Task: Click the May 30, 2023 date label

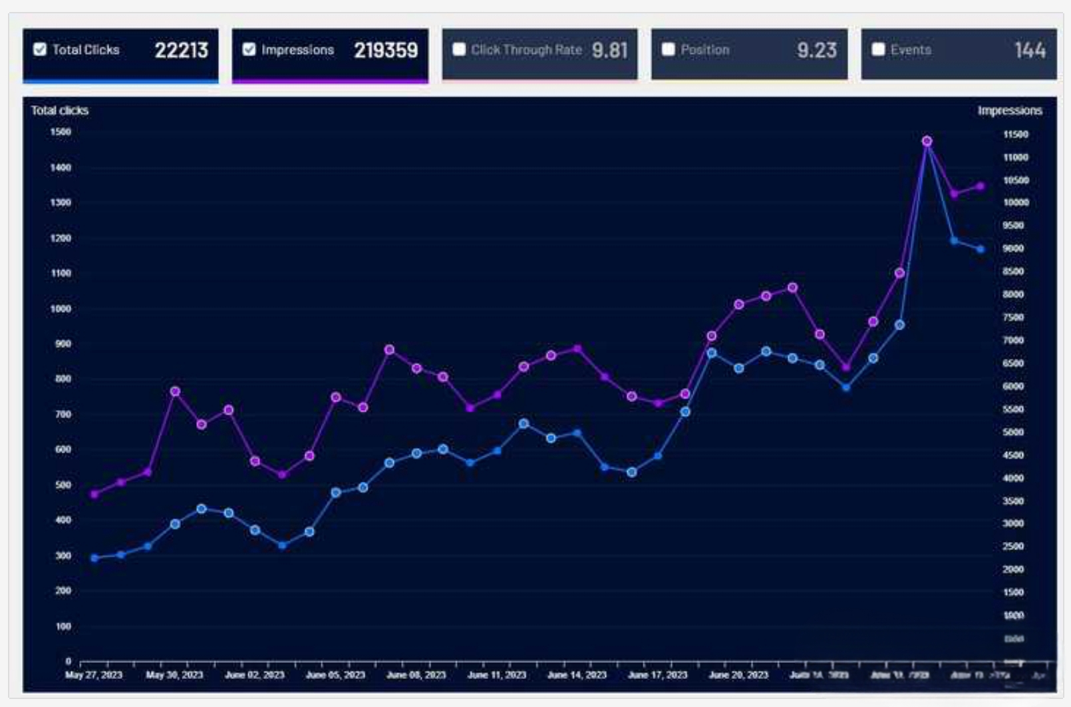Action: (x=174, y=675)
